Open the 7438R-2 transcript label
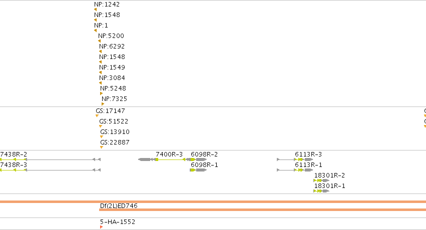This screenshot has width=426, height=230. tap(14, 154)
